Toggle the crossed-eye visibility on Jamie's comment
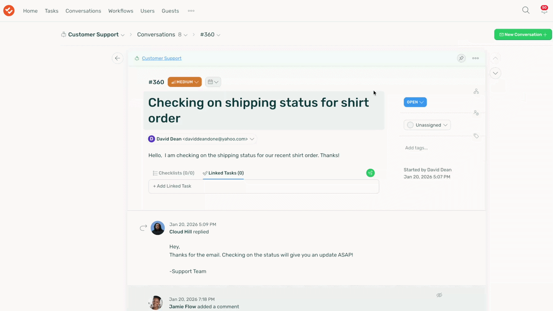 (439, 295)
